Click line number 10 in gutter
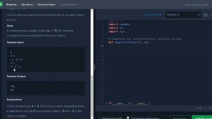Image resolution: width=212 pixels, height=119 pixels. coord(102,42)
